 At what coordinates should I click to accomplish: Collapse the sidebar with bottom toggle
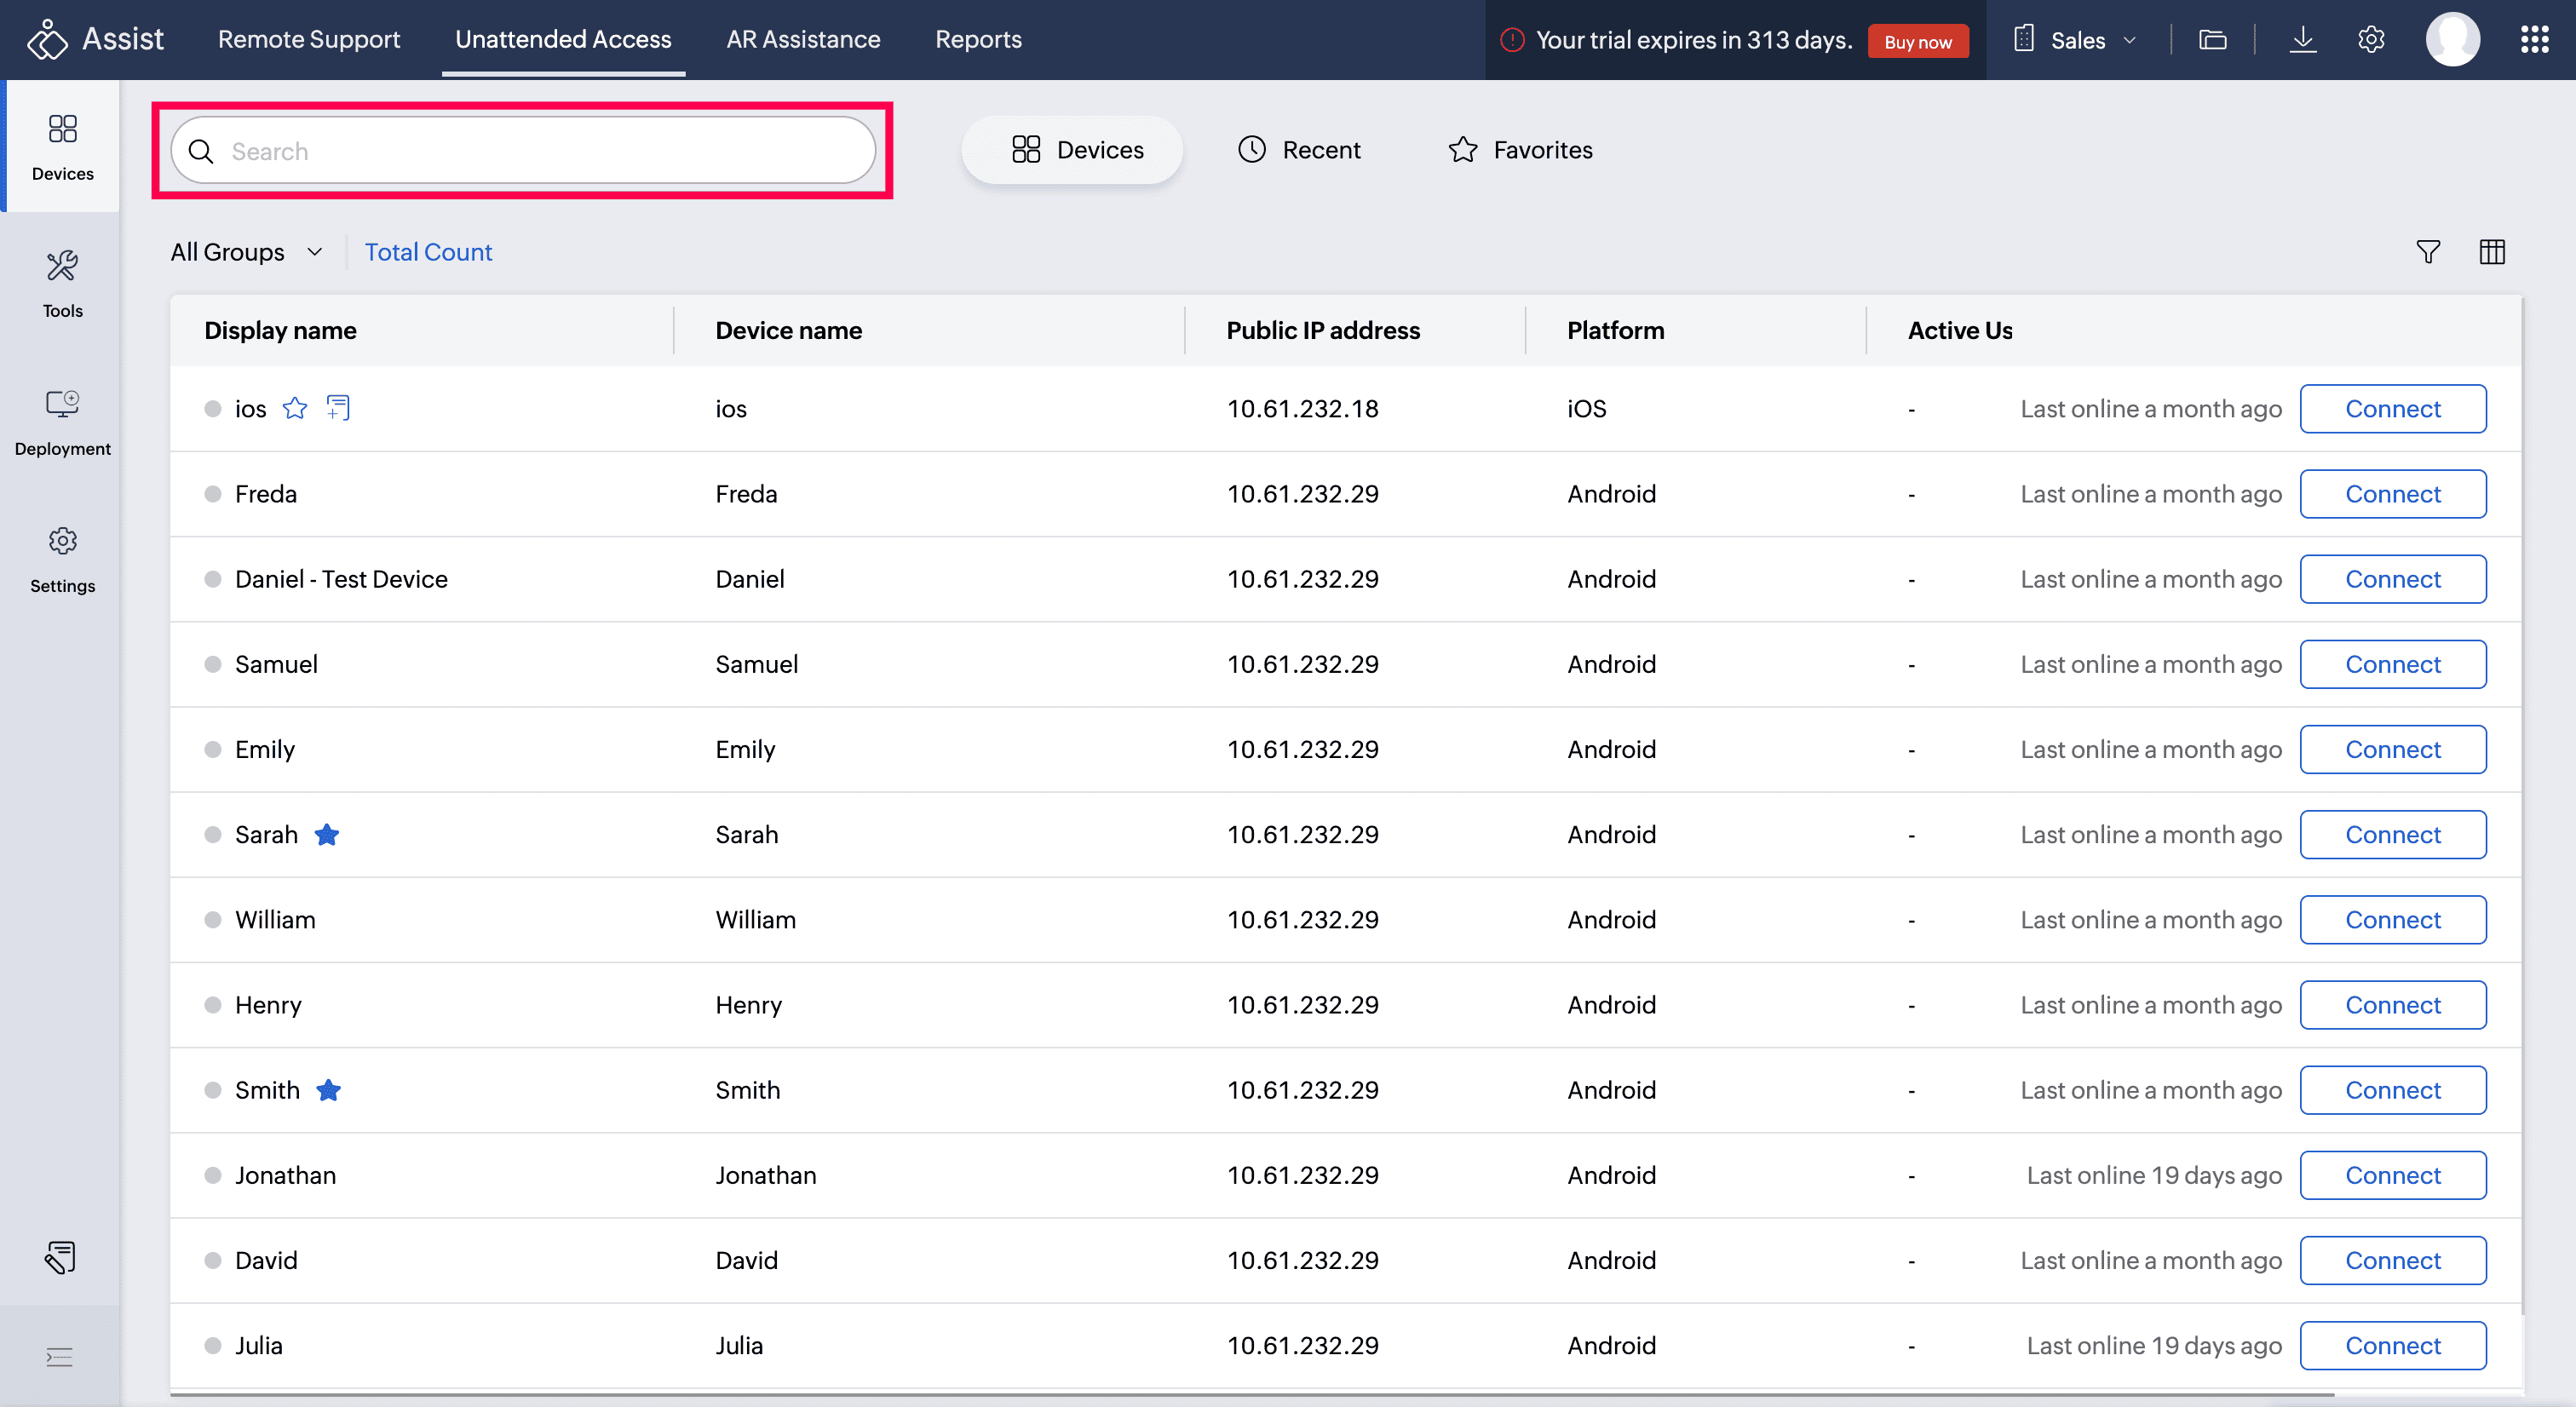[60, 1356]
